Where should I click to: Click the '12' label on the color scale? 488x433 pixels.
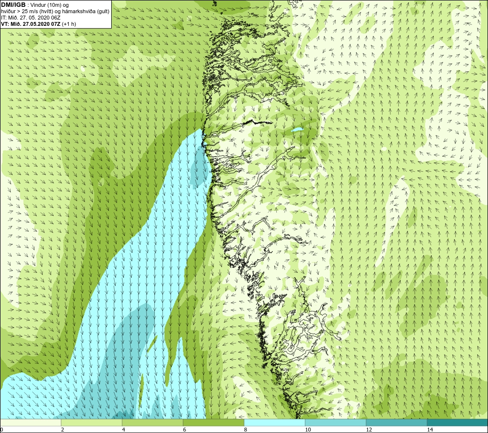pyautogui.click(x=369, y=430)
